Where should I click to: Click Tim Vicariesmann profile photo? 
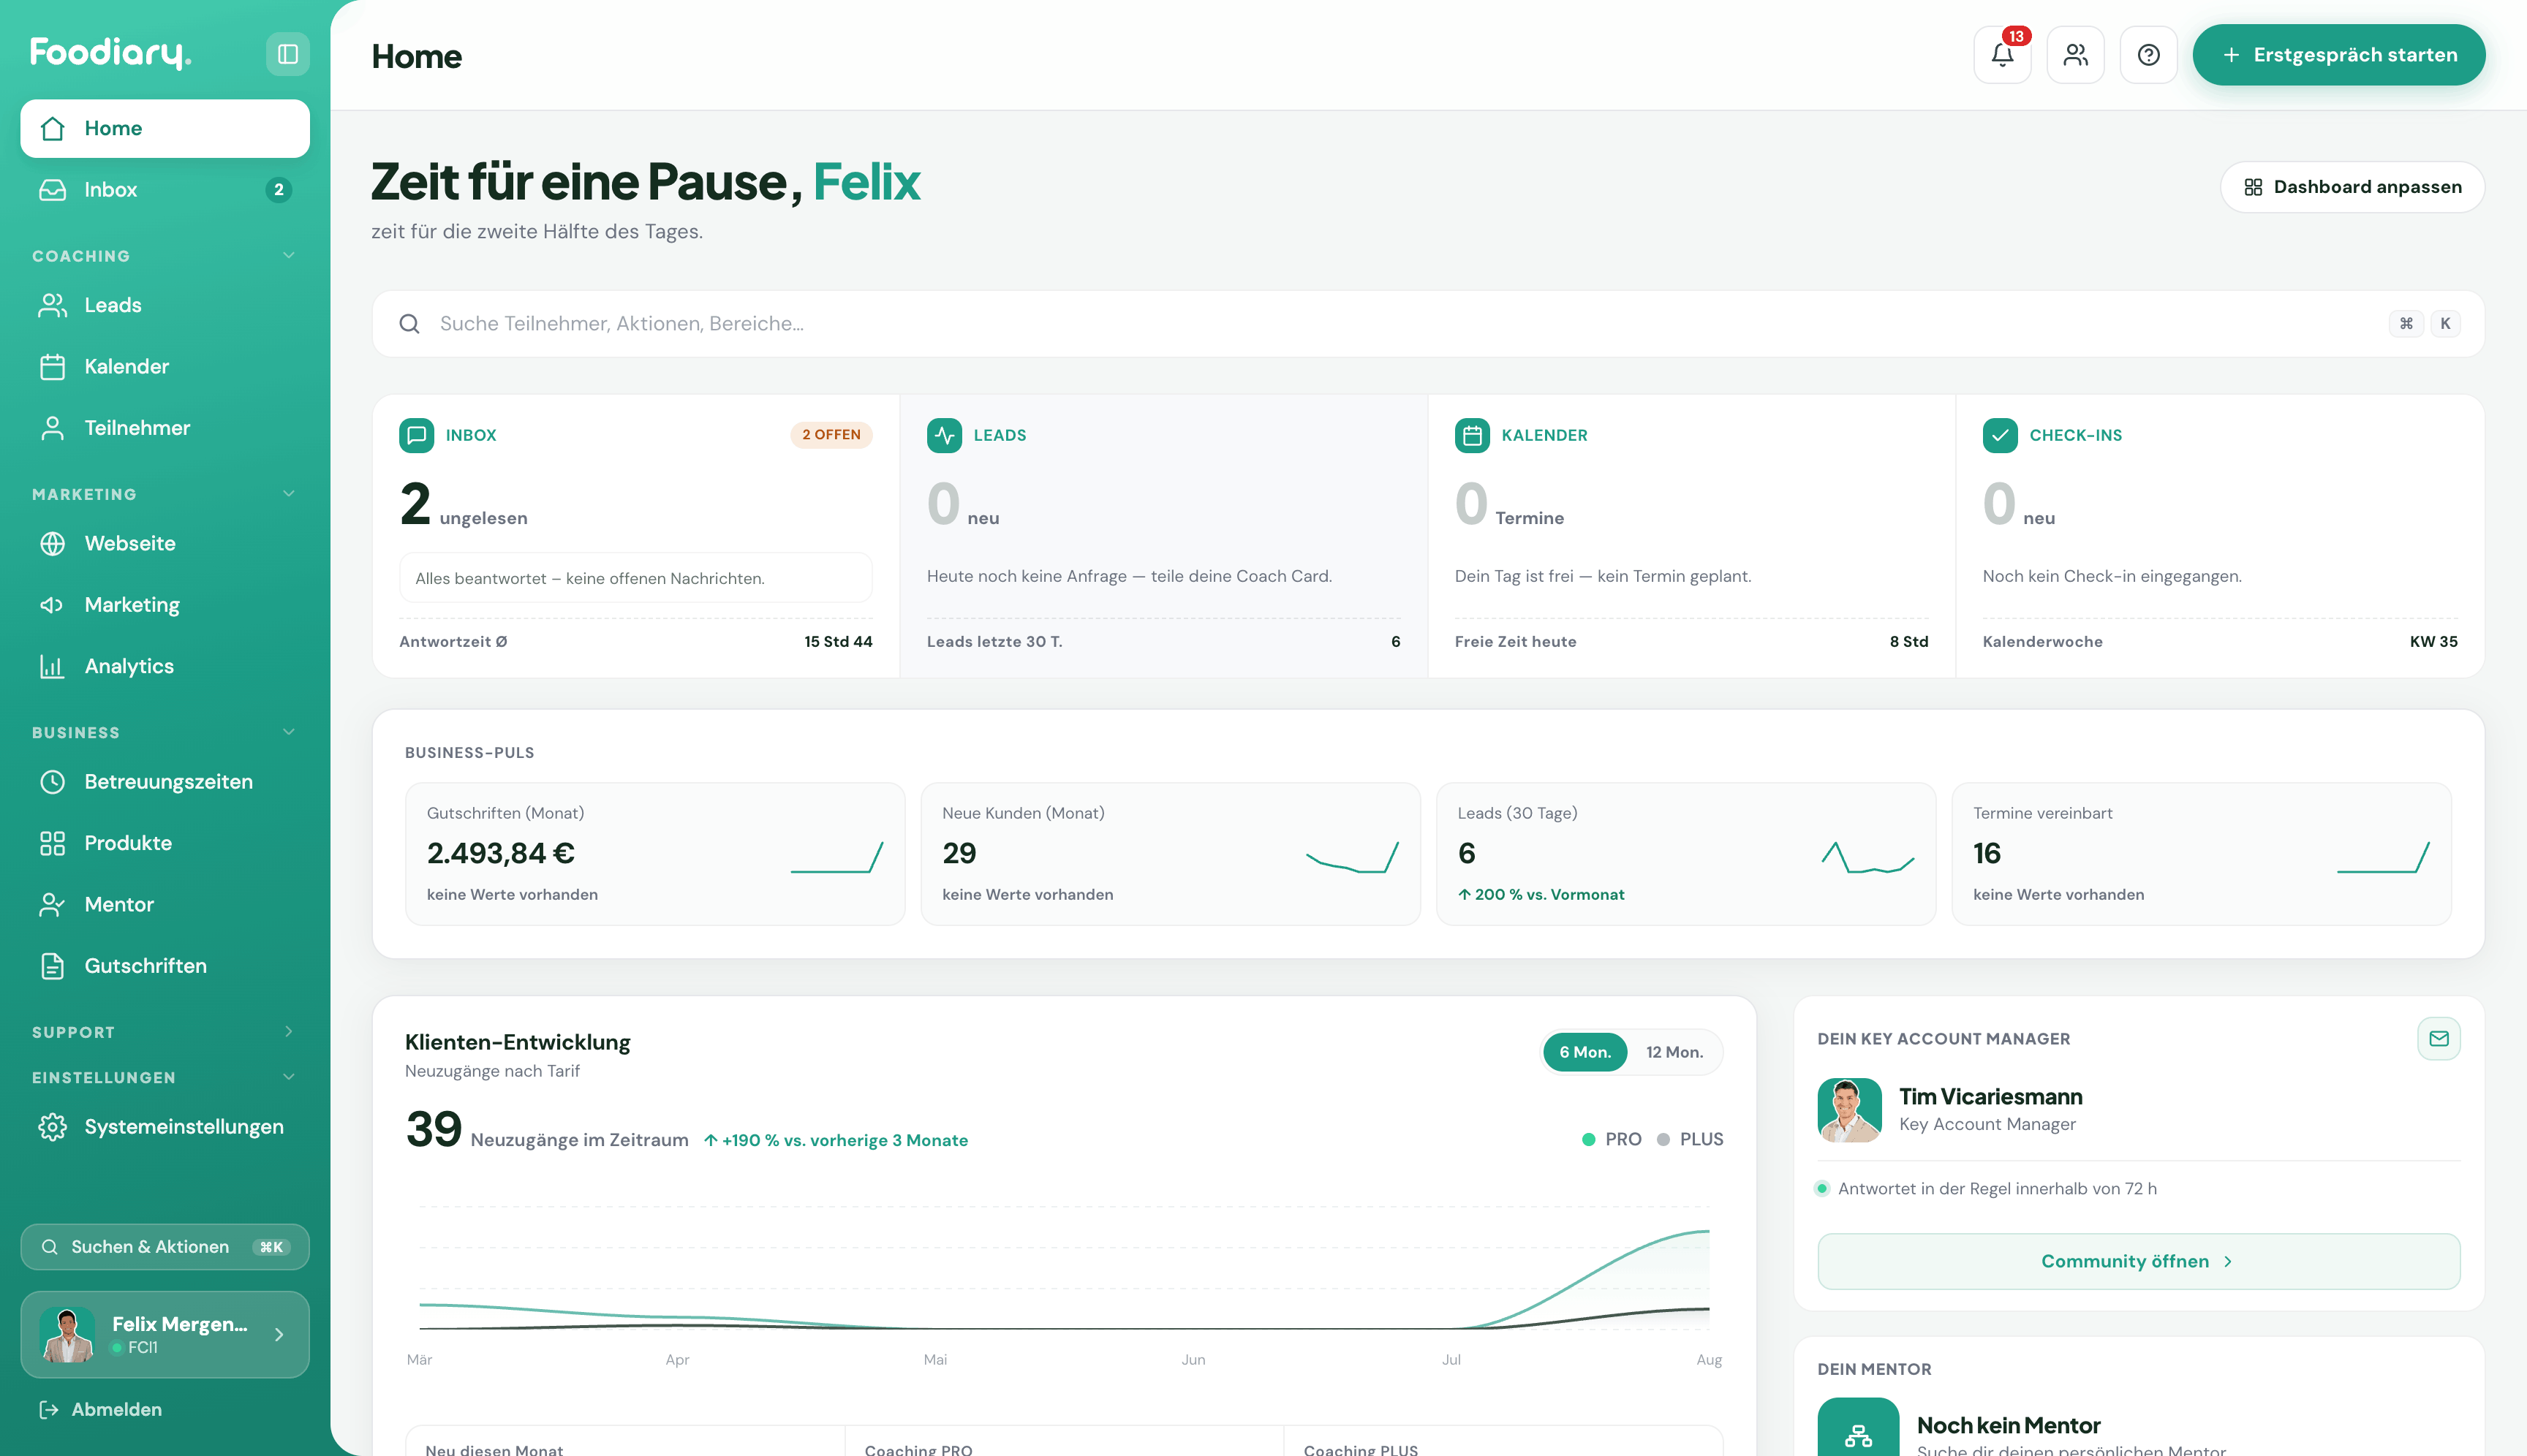point(1848,1109)
